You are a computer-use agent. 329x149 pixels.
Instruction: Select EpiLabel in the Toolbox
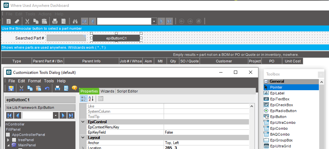pyautogui.click(x=291, y=93)
